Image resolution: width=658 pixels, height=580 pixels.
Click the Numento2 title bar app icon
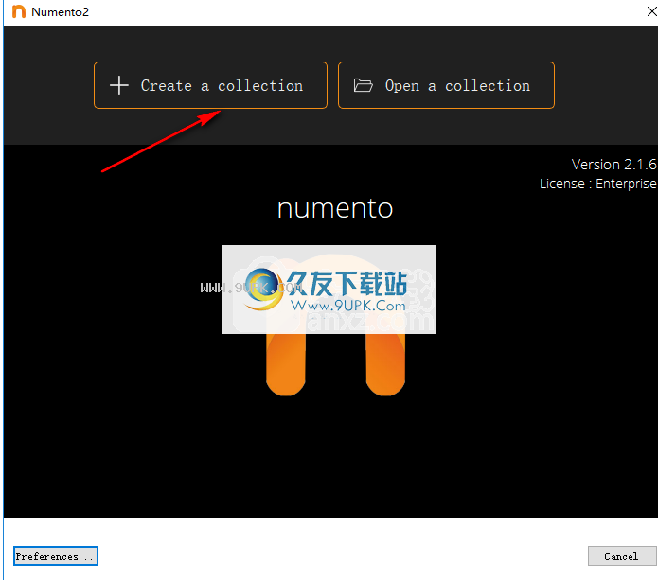pyautogui.click(x=19, y=11)
